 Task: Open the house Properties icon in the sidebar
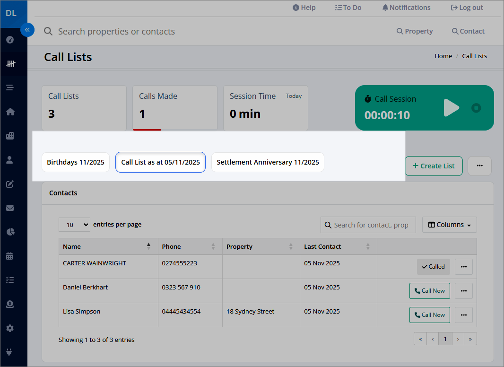[10, 112]
